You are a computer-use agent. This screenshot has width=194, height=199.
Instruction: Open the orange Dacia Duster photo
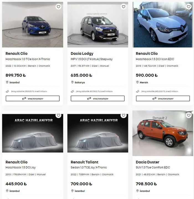163,133
